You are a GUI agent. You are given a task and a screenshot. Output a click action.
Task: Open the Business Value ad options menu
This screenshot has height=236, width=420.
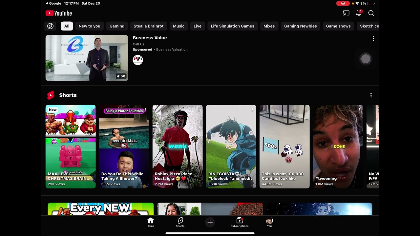(x=373, y=39)
